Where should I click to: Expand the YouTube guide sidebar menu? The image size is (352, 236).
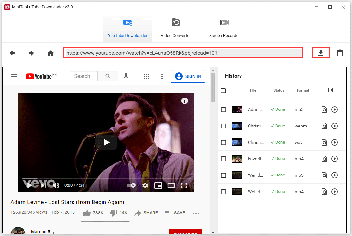point(14,76)
